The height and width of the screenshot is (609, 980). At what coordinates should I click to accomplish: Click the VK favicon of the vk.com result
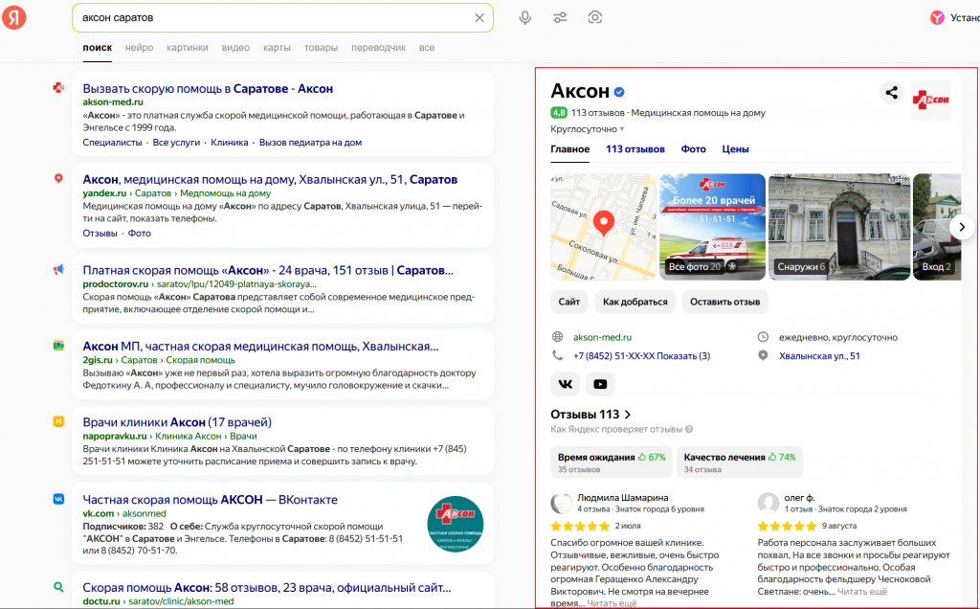(x=58, y=499)
